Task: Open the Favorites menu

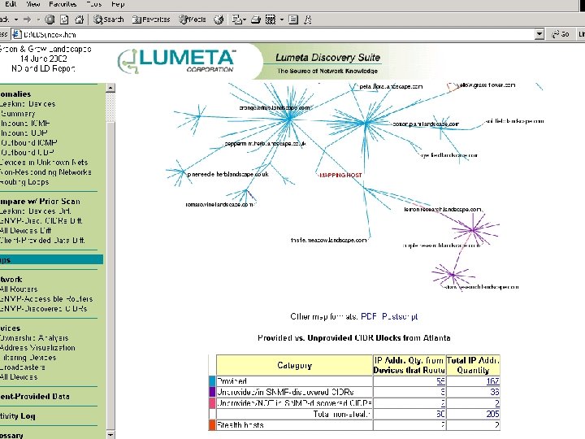Action: pos(63,4)
